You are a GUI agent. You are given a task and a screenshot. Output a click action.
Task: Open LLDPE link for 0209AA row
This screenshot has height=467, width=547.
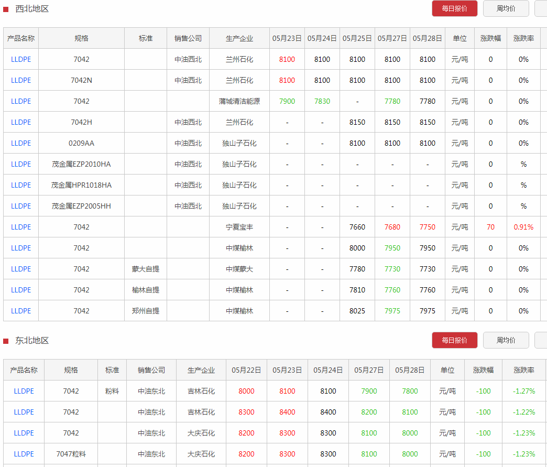pyautogui.click(x=21, y=143)
